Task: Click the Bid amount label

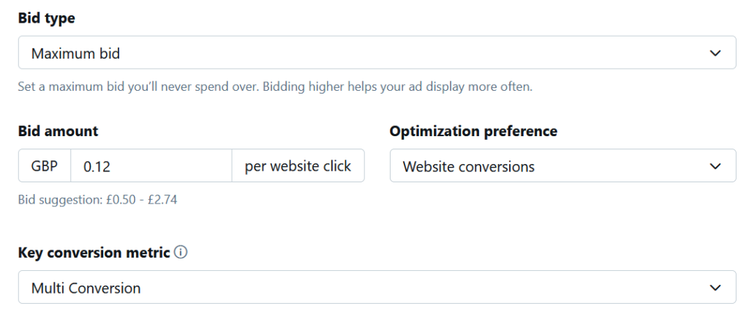Action: tap(58, 131)
